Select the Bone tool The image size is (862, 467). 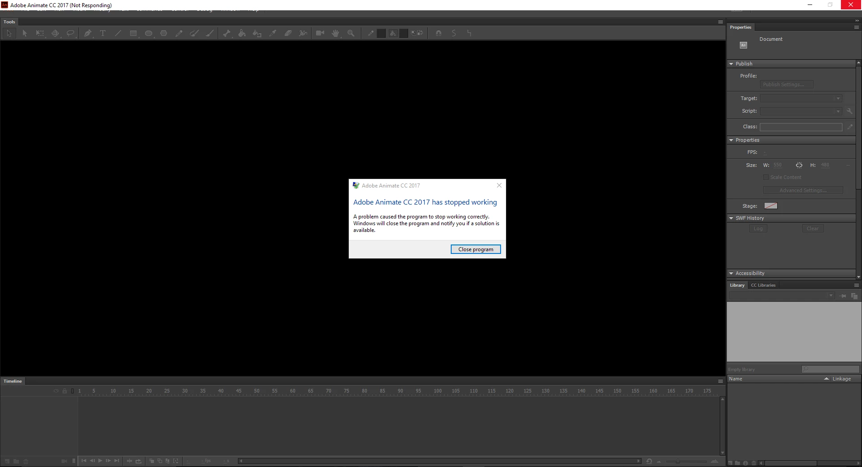point(227,33)
